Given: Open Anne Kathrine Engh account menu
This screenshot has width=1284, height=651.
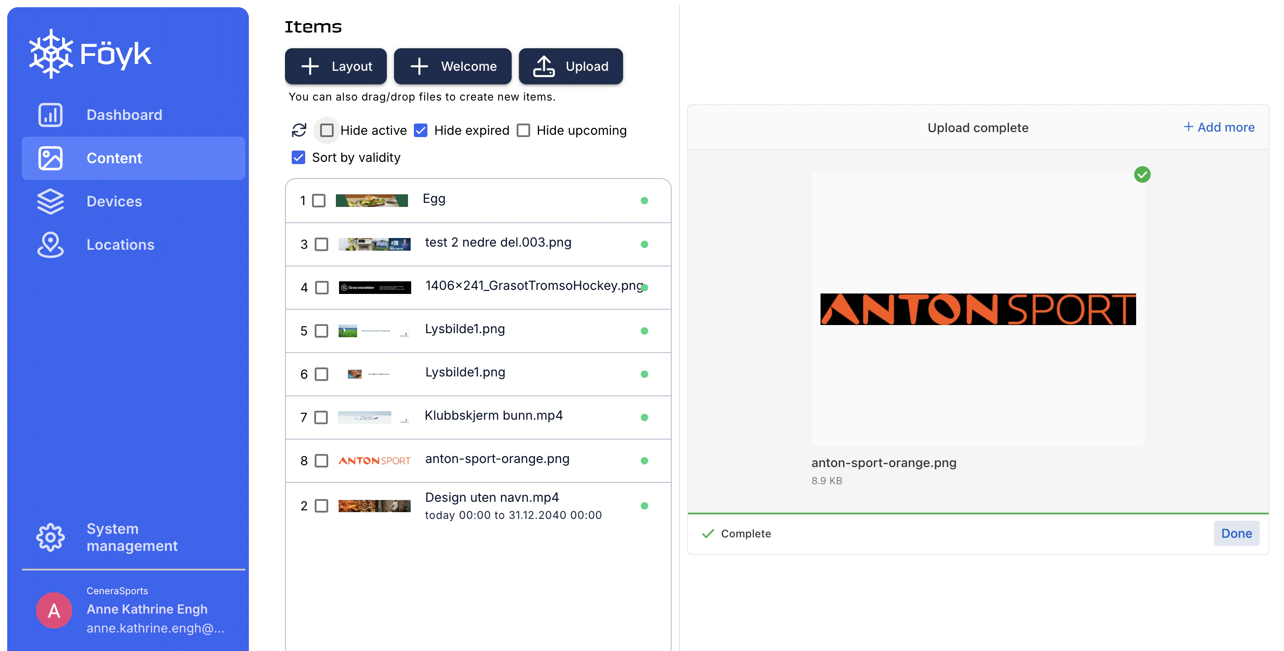Looking at the screenshot, I should point(133,610).
